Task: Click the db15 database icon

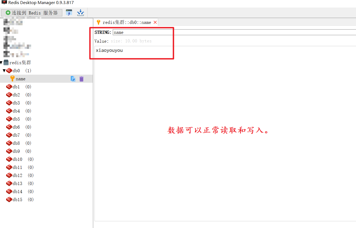Action: (9, 200)
